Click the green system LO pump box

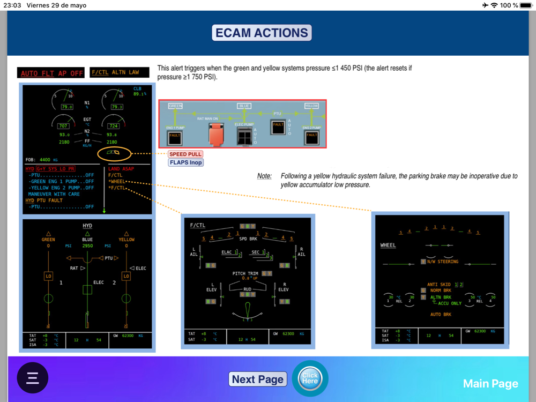[48, 276]
